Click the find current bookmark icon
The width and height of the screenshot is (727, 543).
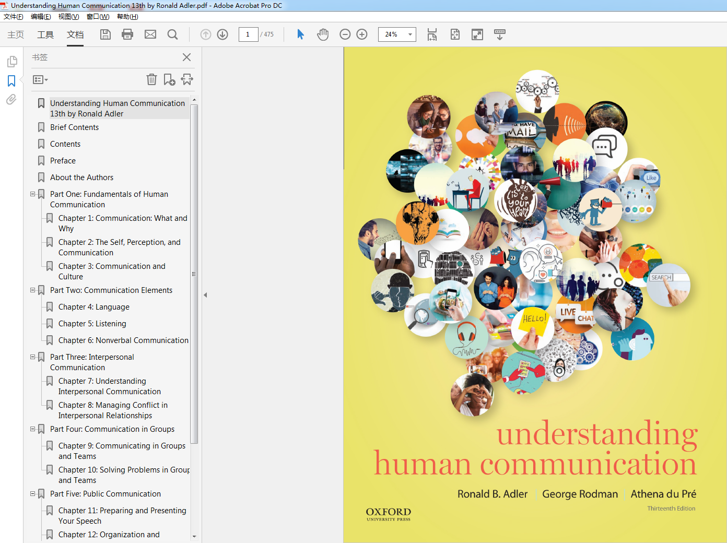point(187,79)
